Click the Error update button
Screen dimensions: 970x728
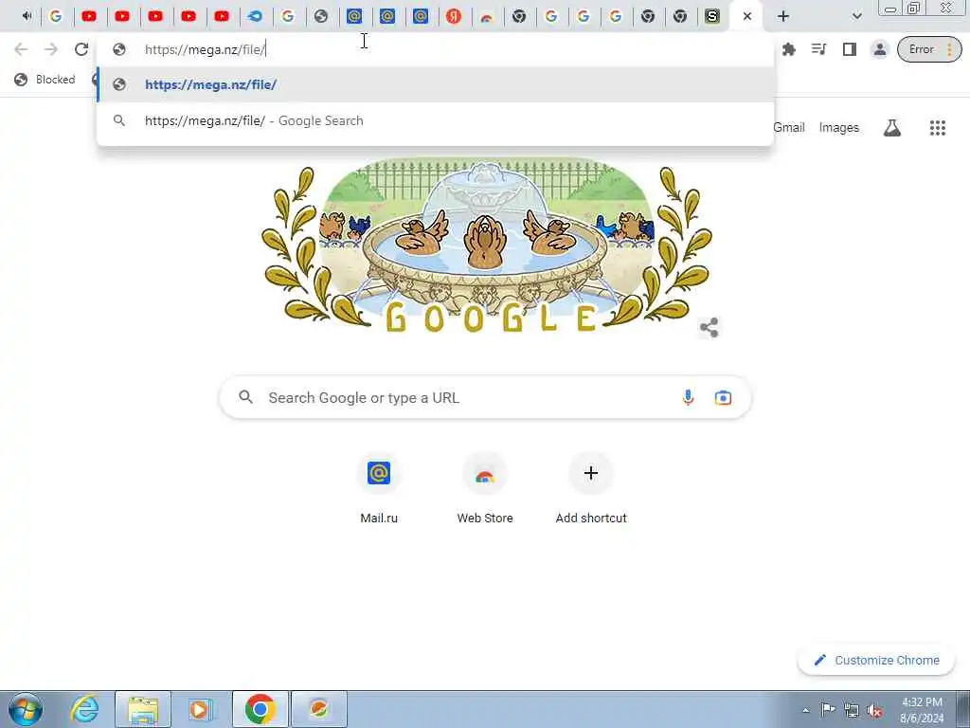[x=921, y=49]
